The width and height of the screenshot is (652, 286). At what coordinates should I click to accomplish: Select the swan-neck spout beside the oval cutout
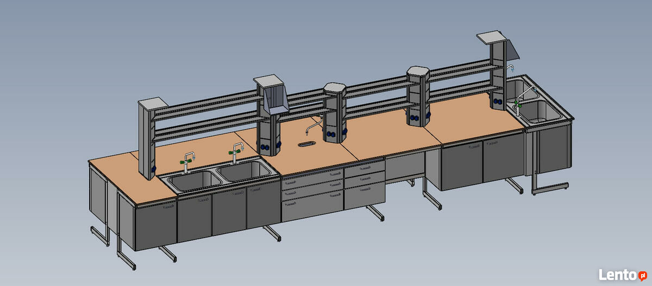pyautogui.click(x=314, y=127)
